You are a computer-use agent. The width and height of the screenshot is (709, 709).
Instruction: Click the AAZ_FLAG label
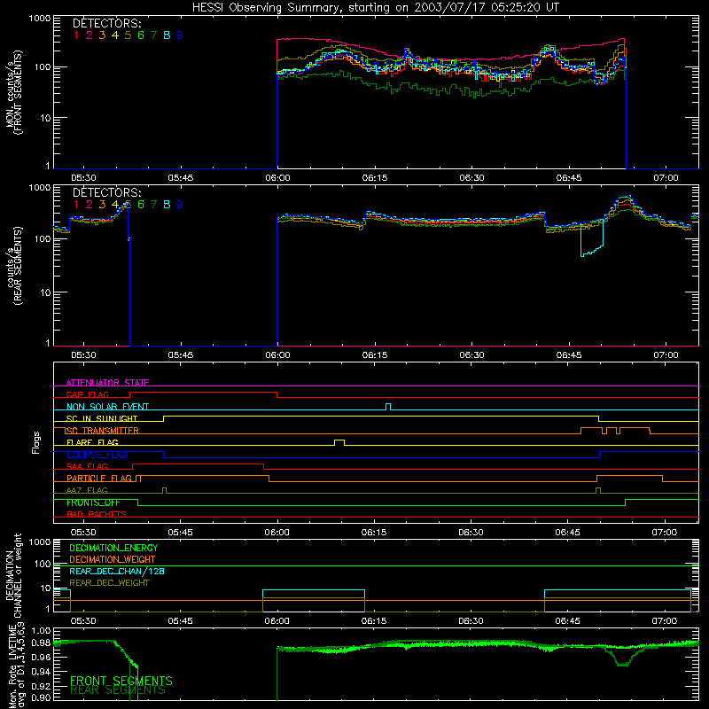click(x=87, y=490)
